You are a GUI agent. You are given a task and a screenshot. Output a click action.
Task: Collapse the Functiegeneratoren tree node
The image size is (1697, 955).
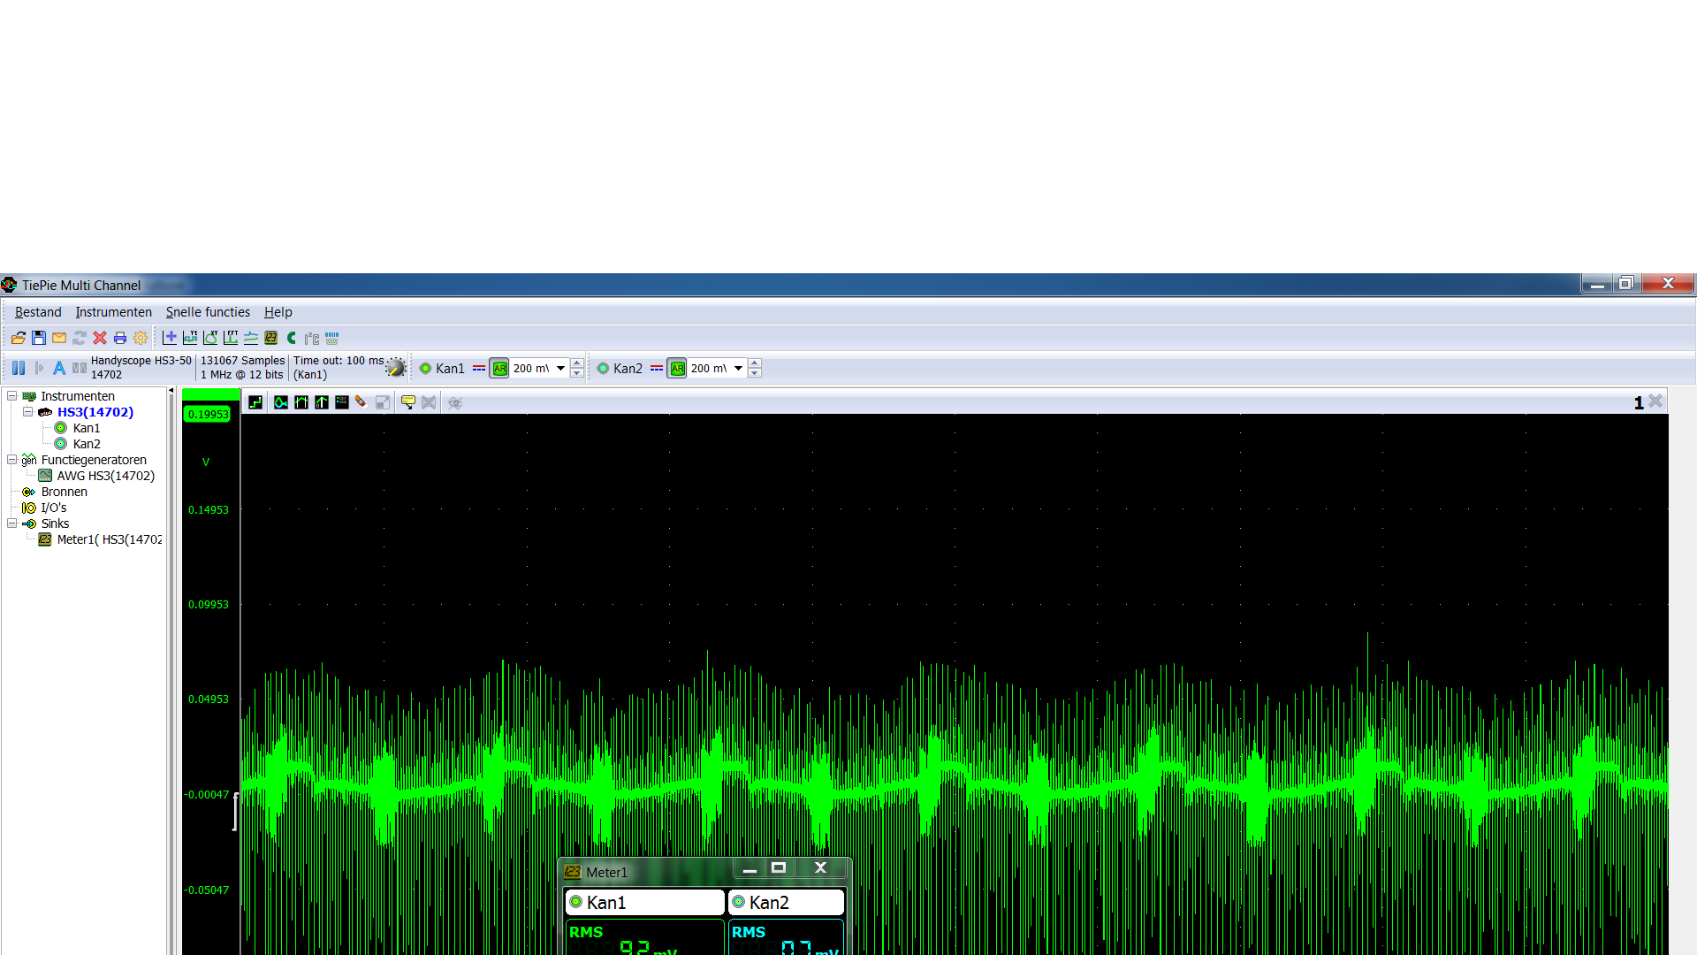(x=12, y=460)
